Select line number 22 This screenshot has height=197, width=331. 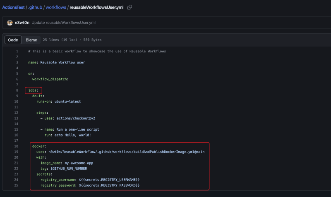pos(16,169)
